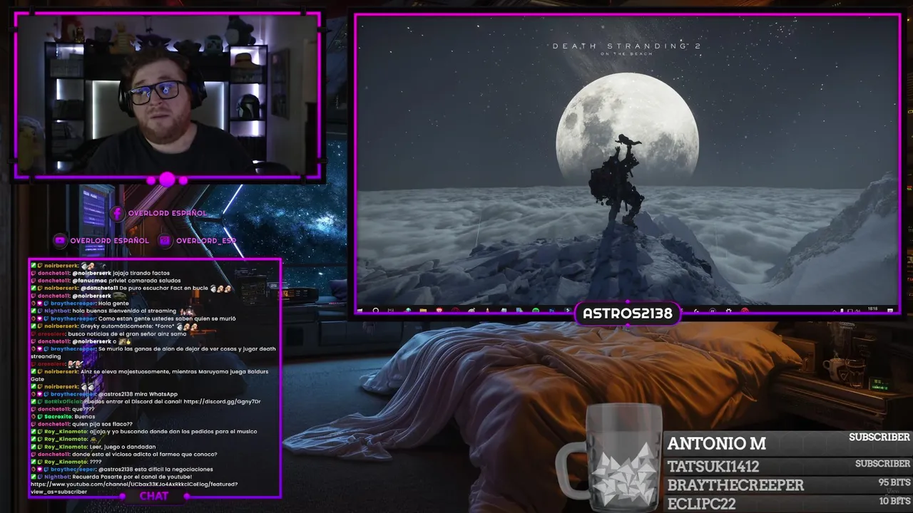Click the Death Stranding 2 title on desktop
913x513 pixels.
627,48
